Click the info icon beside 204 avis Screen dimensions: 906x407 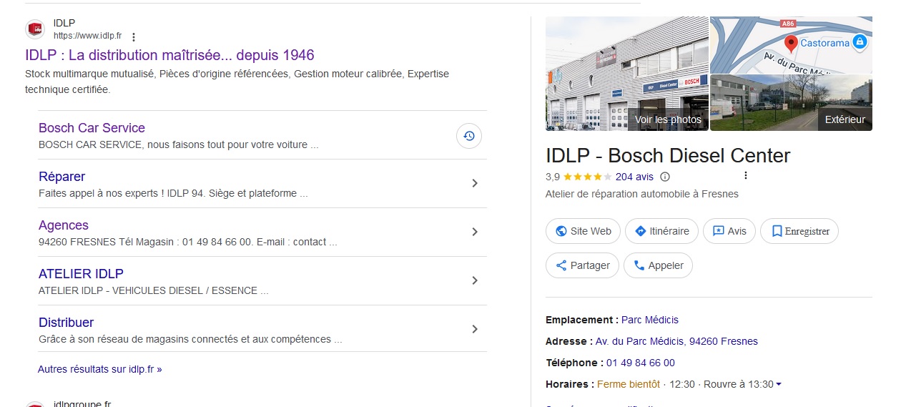click(x=665, y=177)
